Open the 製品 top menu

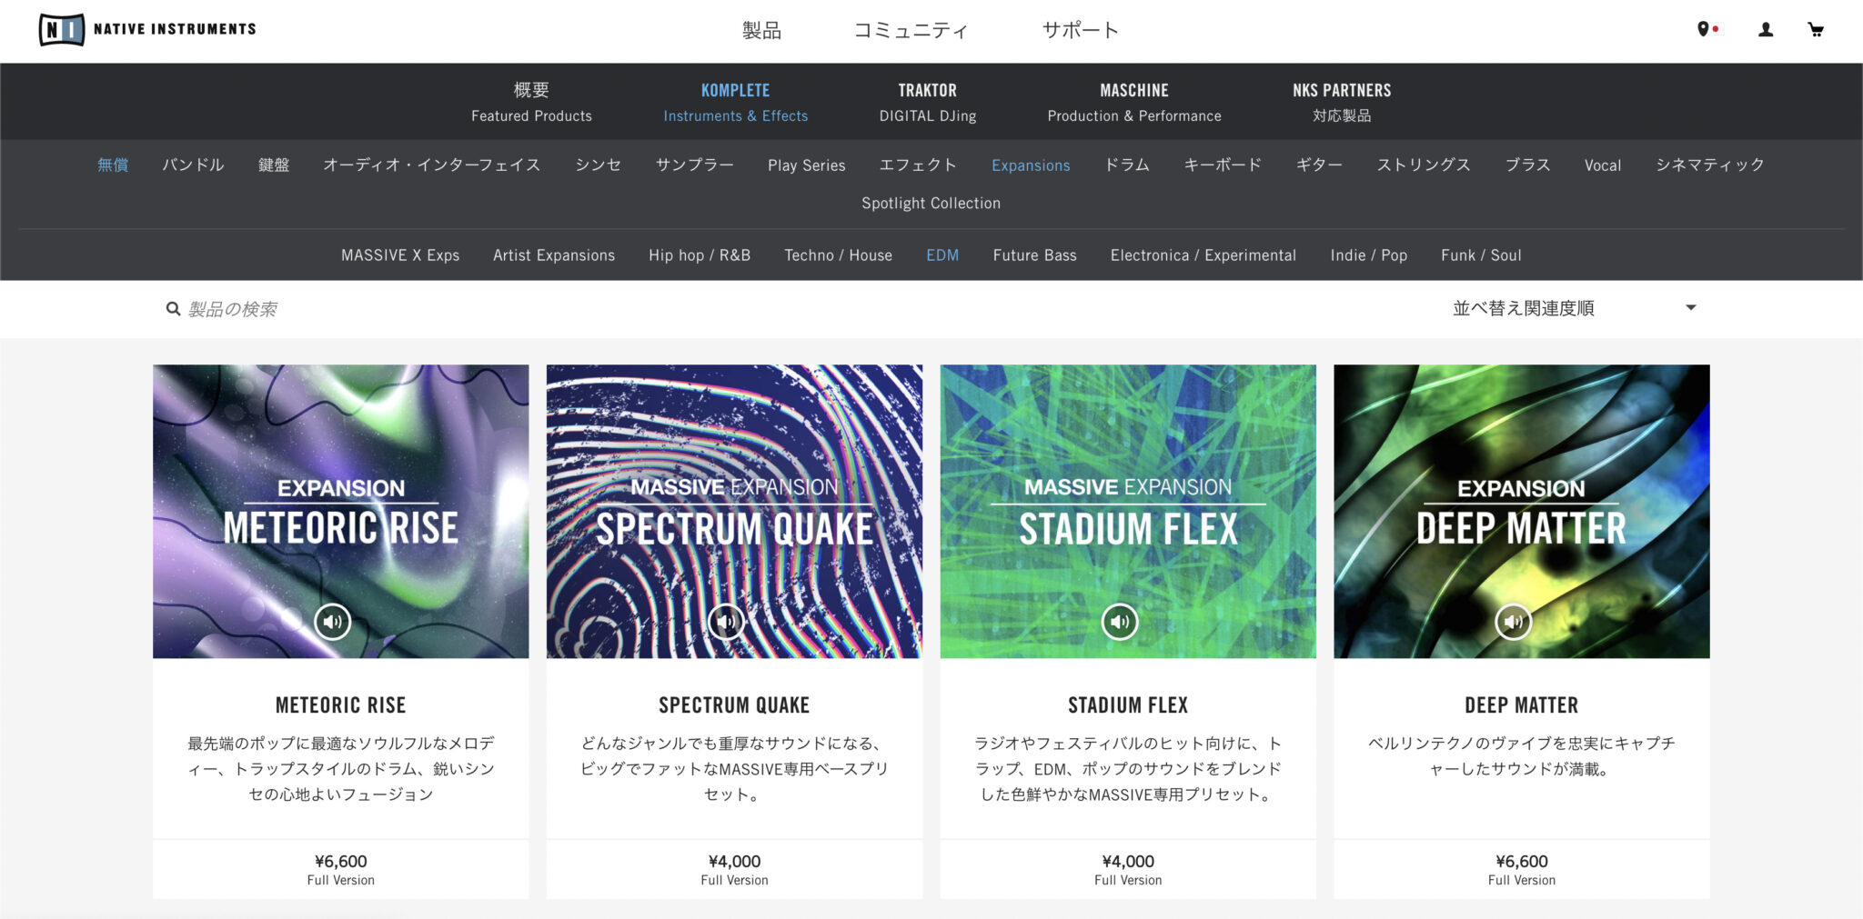click(761, 30)
